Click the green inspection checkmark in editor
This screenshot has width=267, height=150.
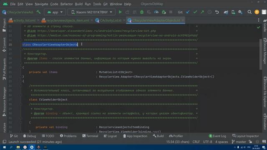[x=259, y=27]
